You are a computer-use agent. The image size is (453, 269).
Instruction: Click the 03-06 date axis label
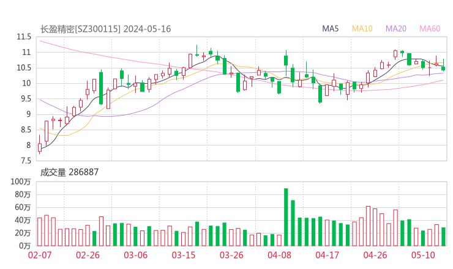tap(135, 255)
